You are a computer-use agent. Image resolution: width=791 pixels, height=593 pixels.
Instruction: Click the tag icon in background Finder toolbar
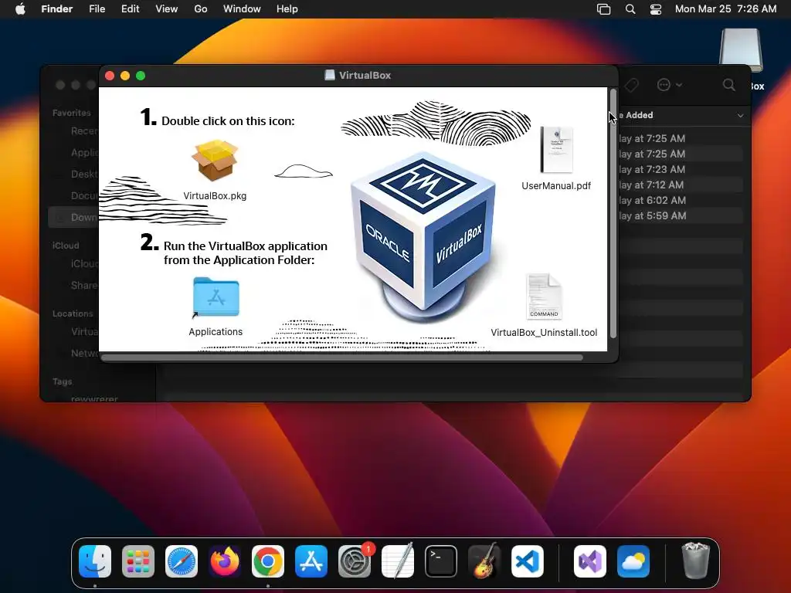point(630,85)
